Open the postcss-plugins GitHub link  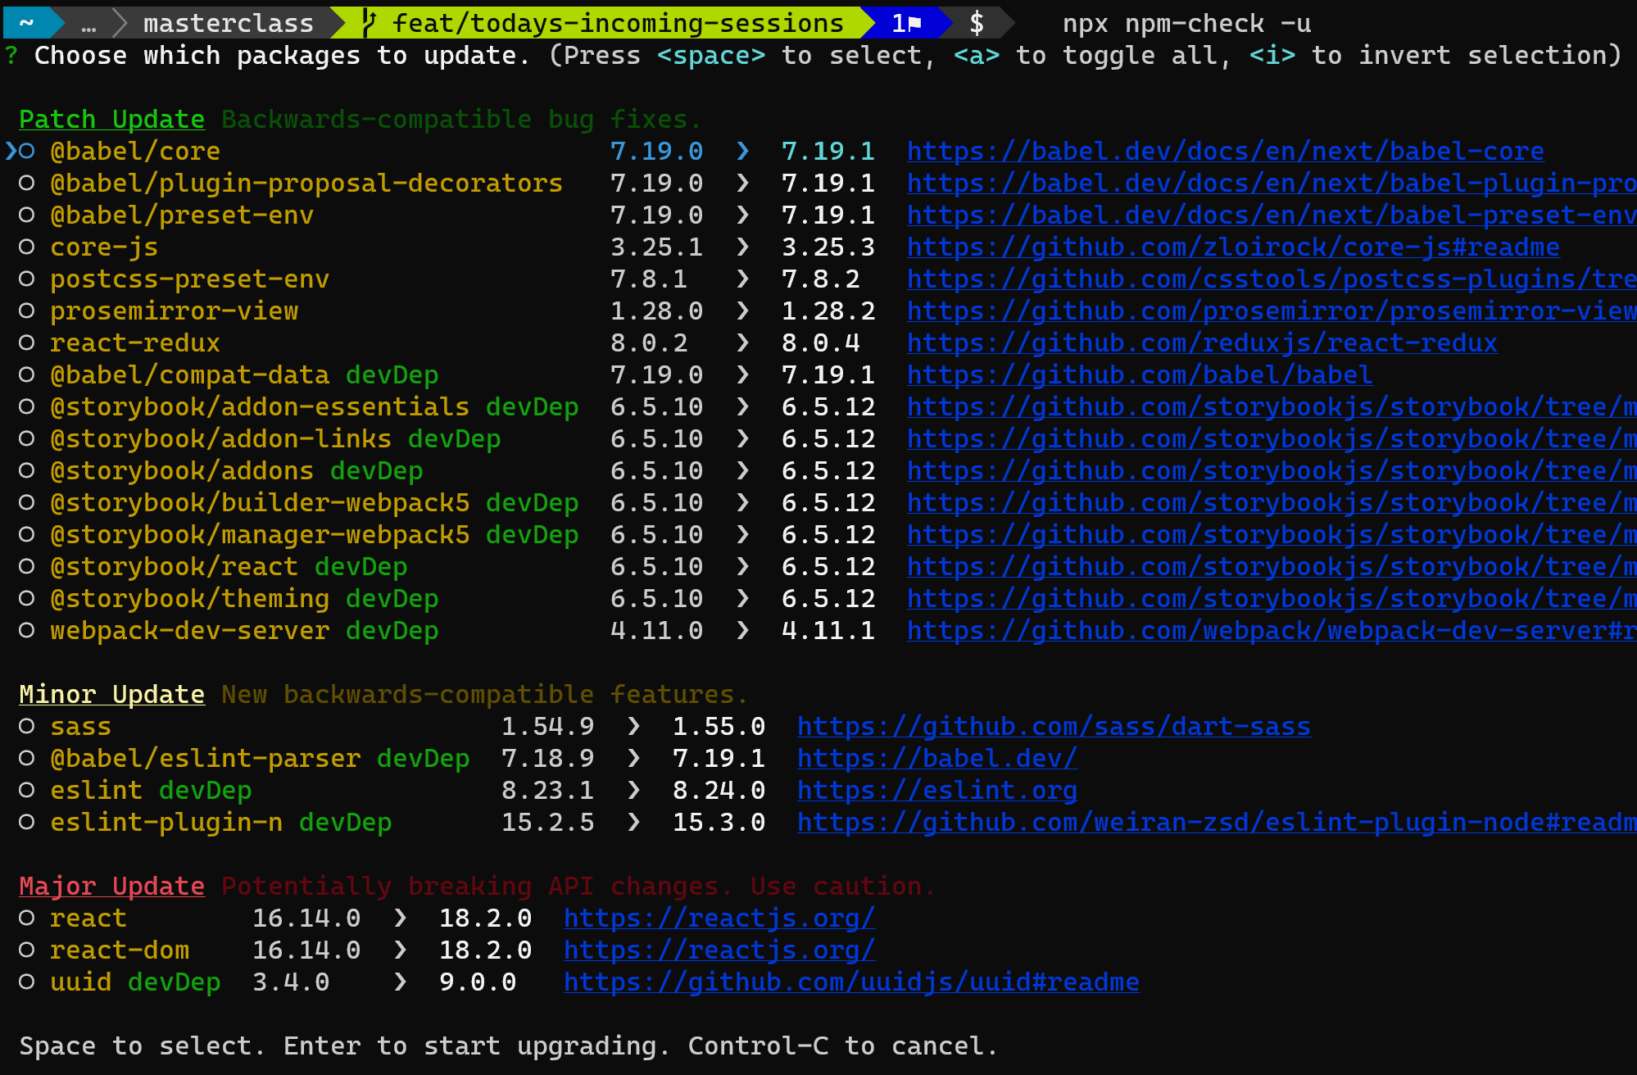(1272, 279)
